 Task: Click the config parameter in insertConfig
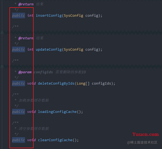click(92, 16)
